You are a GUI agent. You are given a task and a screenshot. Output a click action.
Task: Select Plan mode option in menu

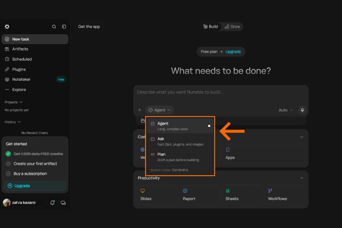pos(180,157)
